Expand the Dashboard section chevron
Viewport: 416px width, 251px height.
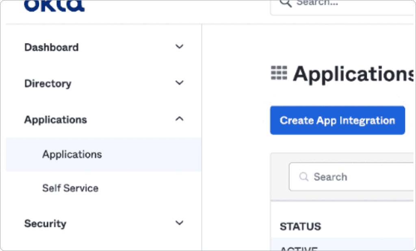pyautogui.click(x=179, y=47)
